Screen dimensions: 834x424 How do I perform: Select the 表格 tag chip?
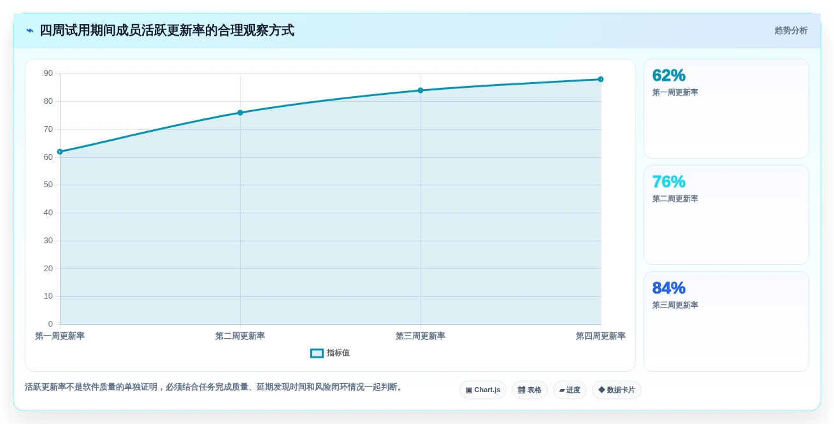(529, 390)
